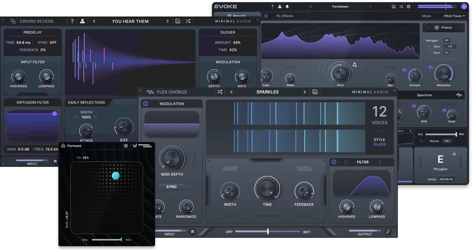Click cyan puck in Formant XY pad
The image size is (473, 251).
[x=115, y=175]
